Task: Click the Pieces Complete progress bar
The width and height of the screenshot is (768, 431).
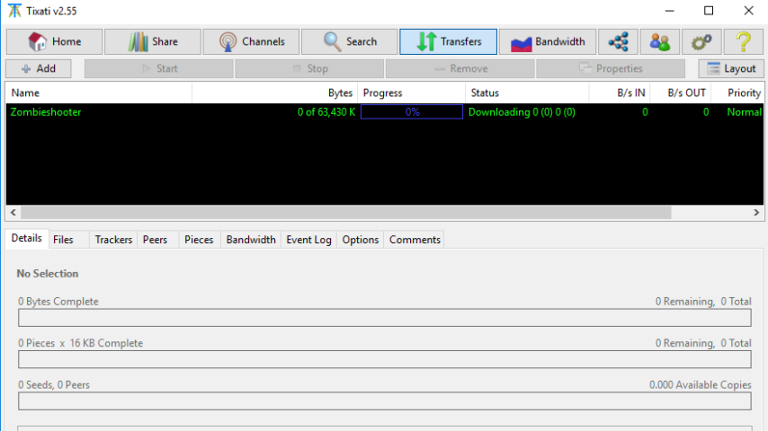Action: click(385, 359)
